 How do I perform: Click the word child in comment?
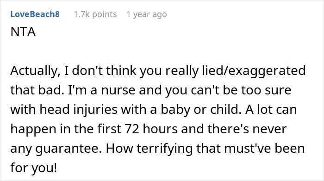(x=226, y=110)
